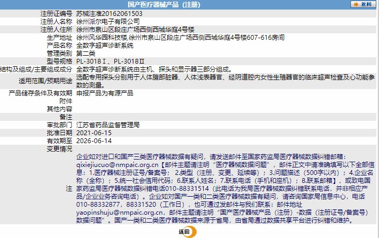Click the 返回 button at top right

(363, 4)
